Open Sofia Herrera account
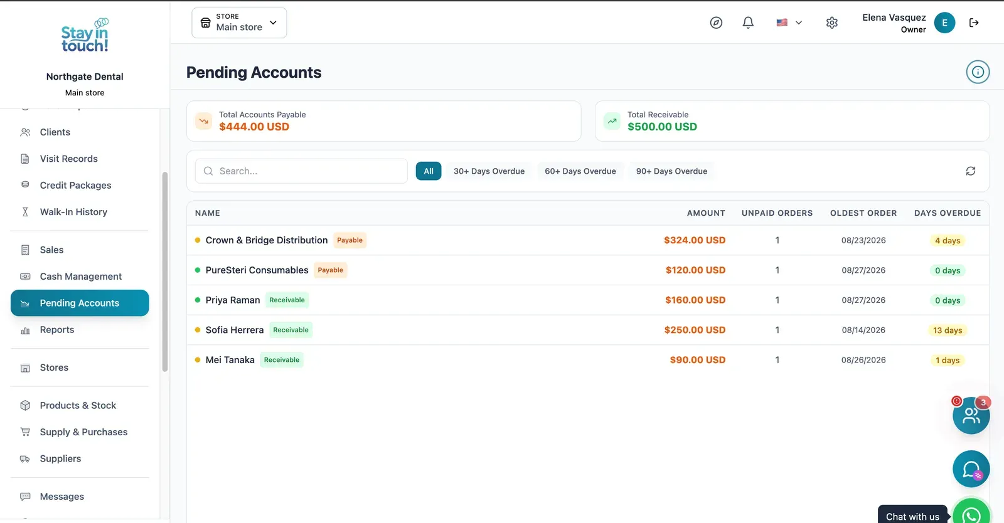The height and width of the screenshot is (523, 1004). point(588,330)
